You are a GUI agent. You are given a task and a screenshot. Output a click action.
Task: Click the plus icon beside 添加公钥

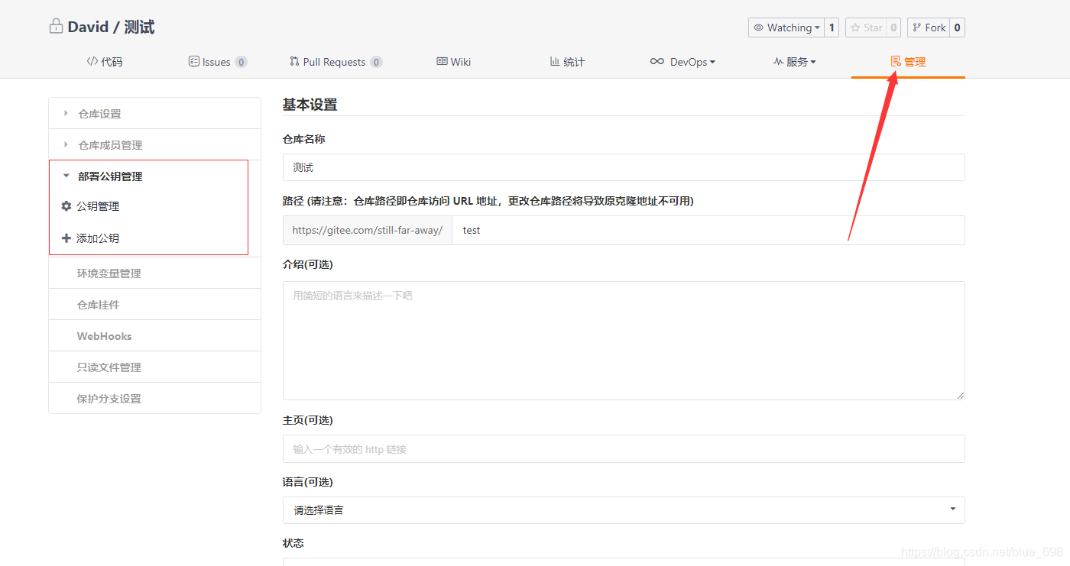point(66,238)
